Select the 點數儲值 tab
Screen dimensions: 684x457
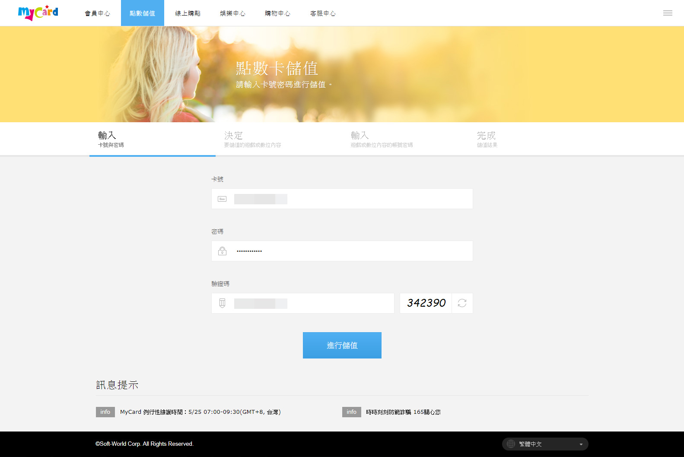pyautogui.click(x=143, y=13)
